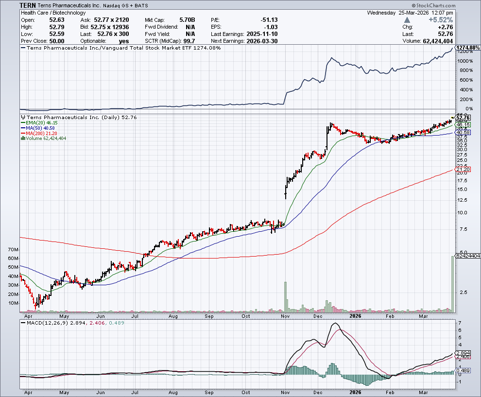481x397 pixels.
Task: Click the SCTR (MidCap) value 99.7
Action: 190,40
